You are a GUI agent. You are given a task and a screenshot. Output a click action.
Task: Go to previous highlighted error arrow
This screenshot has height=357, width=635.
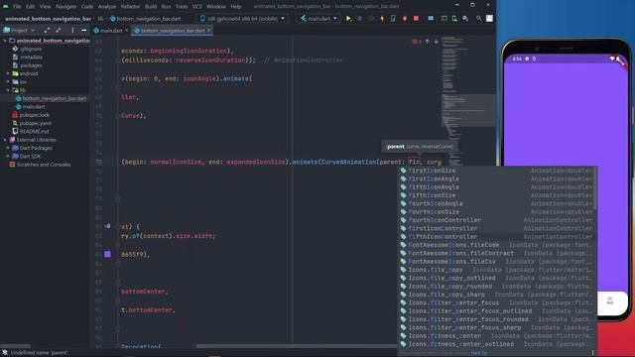(428, 42)
